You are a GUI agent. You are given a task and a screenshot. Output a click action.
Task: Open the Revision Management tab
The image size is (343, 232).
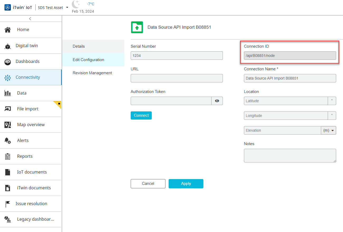(x=92, y=73)
